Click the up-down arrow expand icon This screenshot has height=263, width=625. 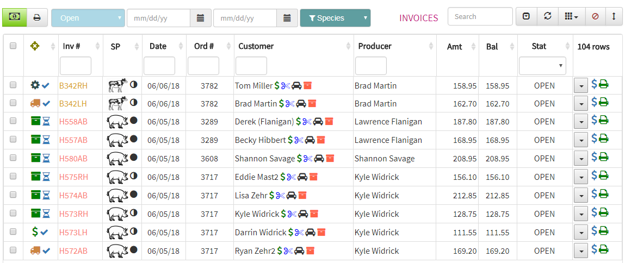[614, 16]
